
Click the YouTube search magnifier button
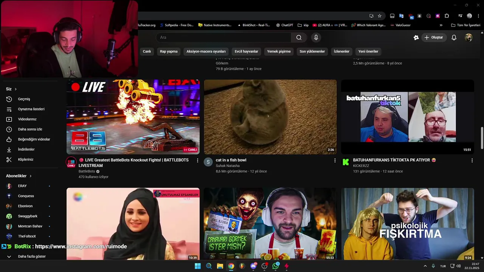299,37
